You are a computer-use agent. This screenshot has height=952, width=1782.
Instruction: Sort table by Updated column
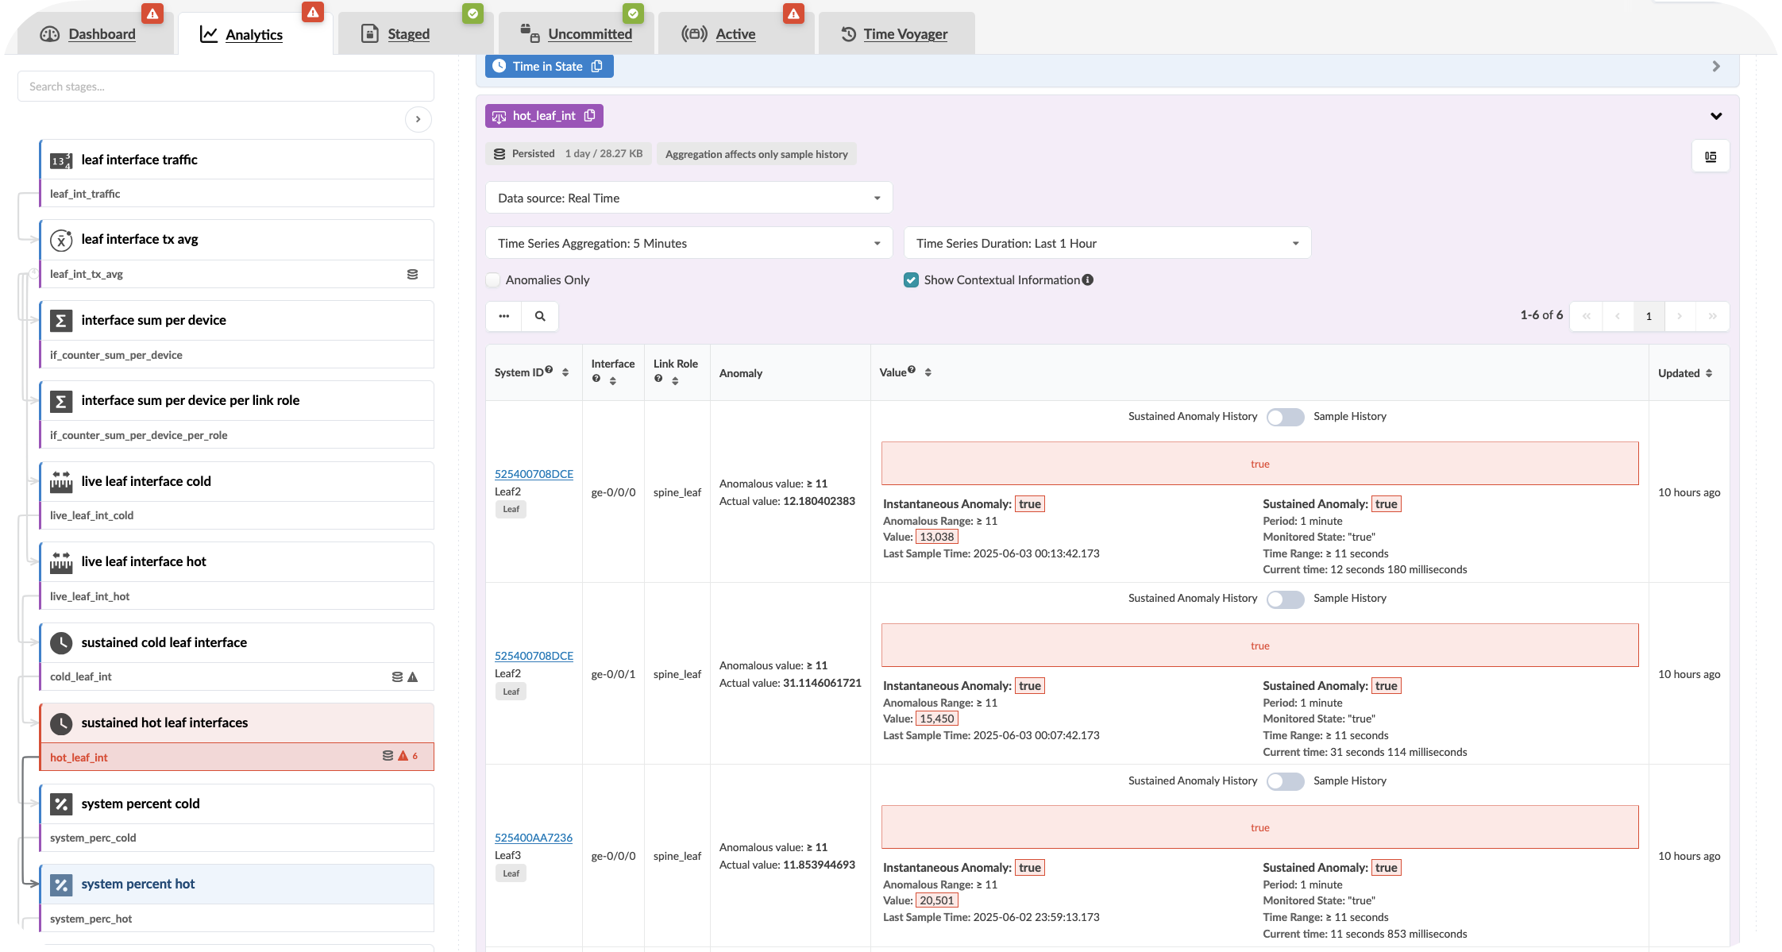click(x=1708, y=373)
